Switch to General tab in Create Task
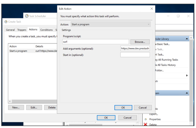The width and height of the screenshot is (196, 128). 10,30
